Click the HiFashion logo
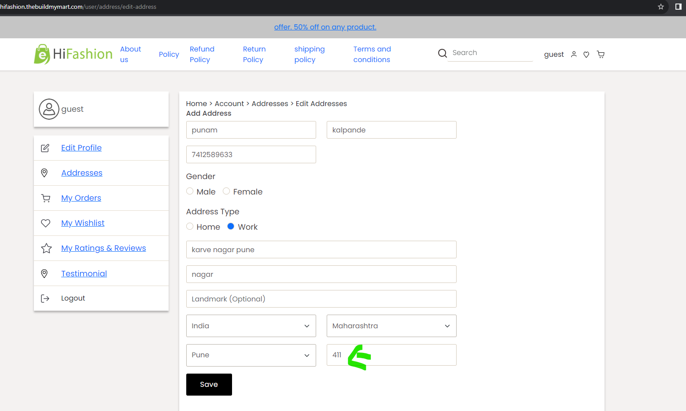 [x=73, y=54]
